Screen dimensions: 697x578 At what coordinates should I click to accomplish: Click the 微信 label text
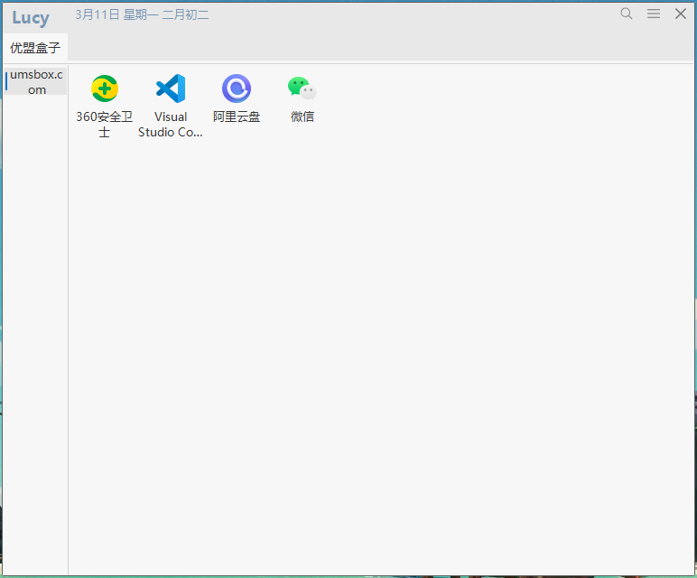[302, 117]
